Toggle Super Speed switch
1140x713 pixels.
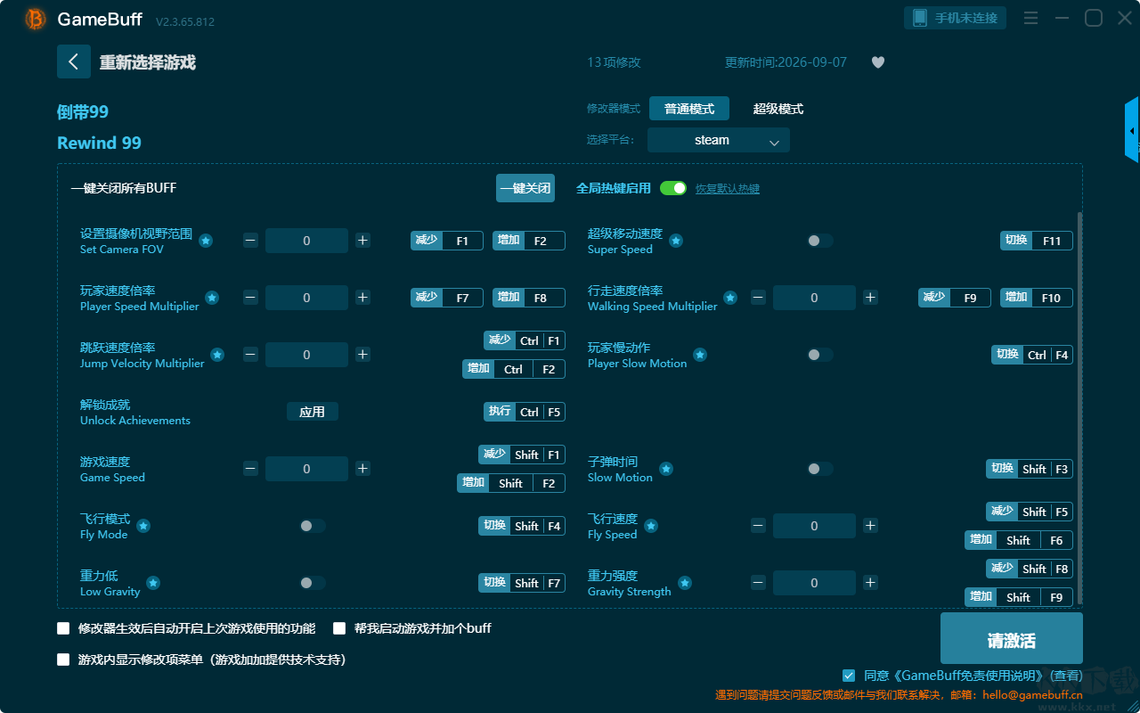(x=820, y=241)
